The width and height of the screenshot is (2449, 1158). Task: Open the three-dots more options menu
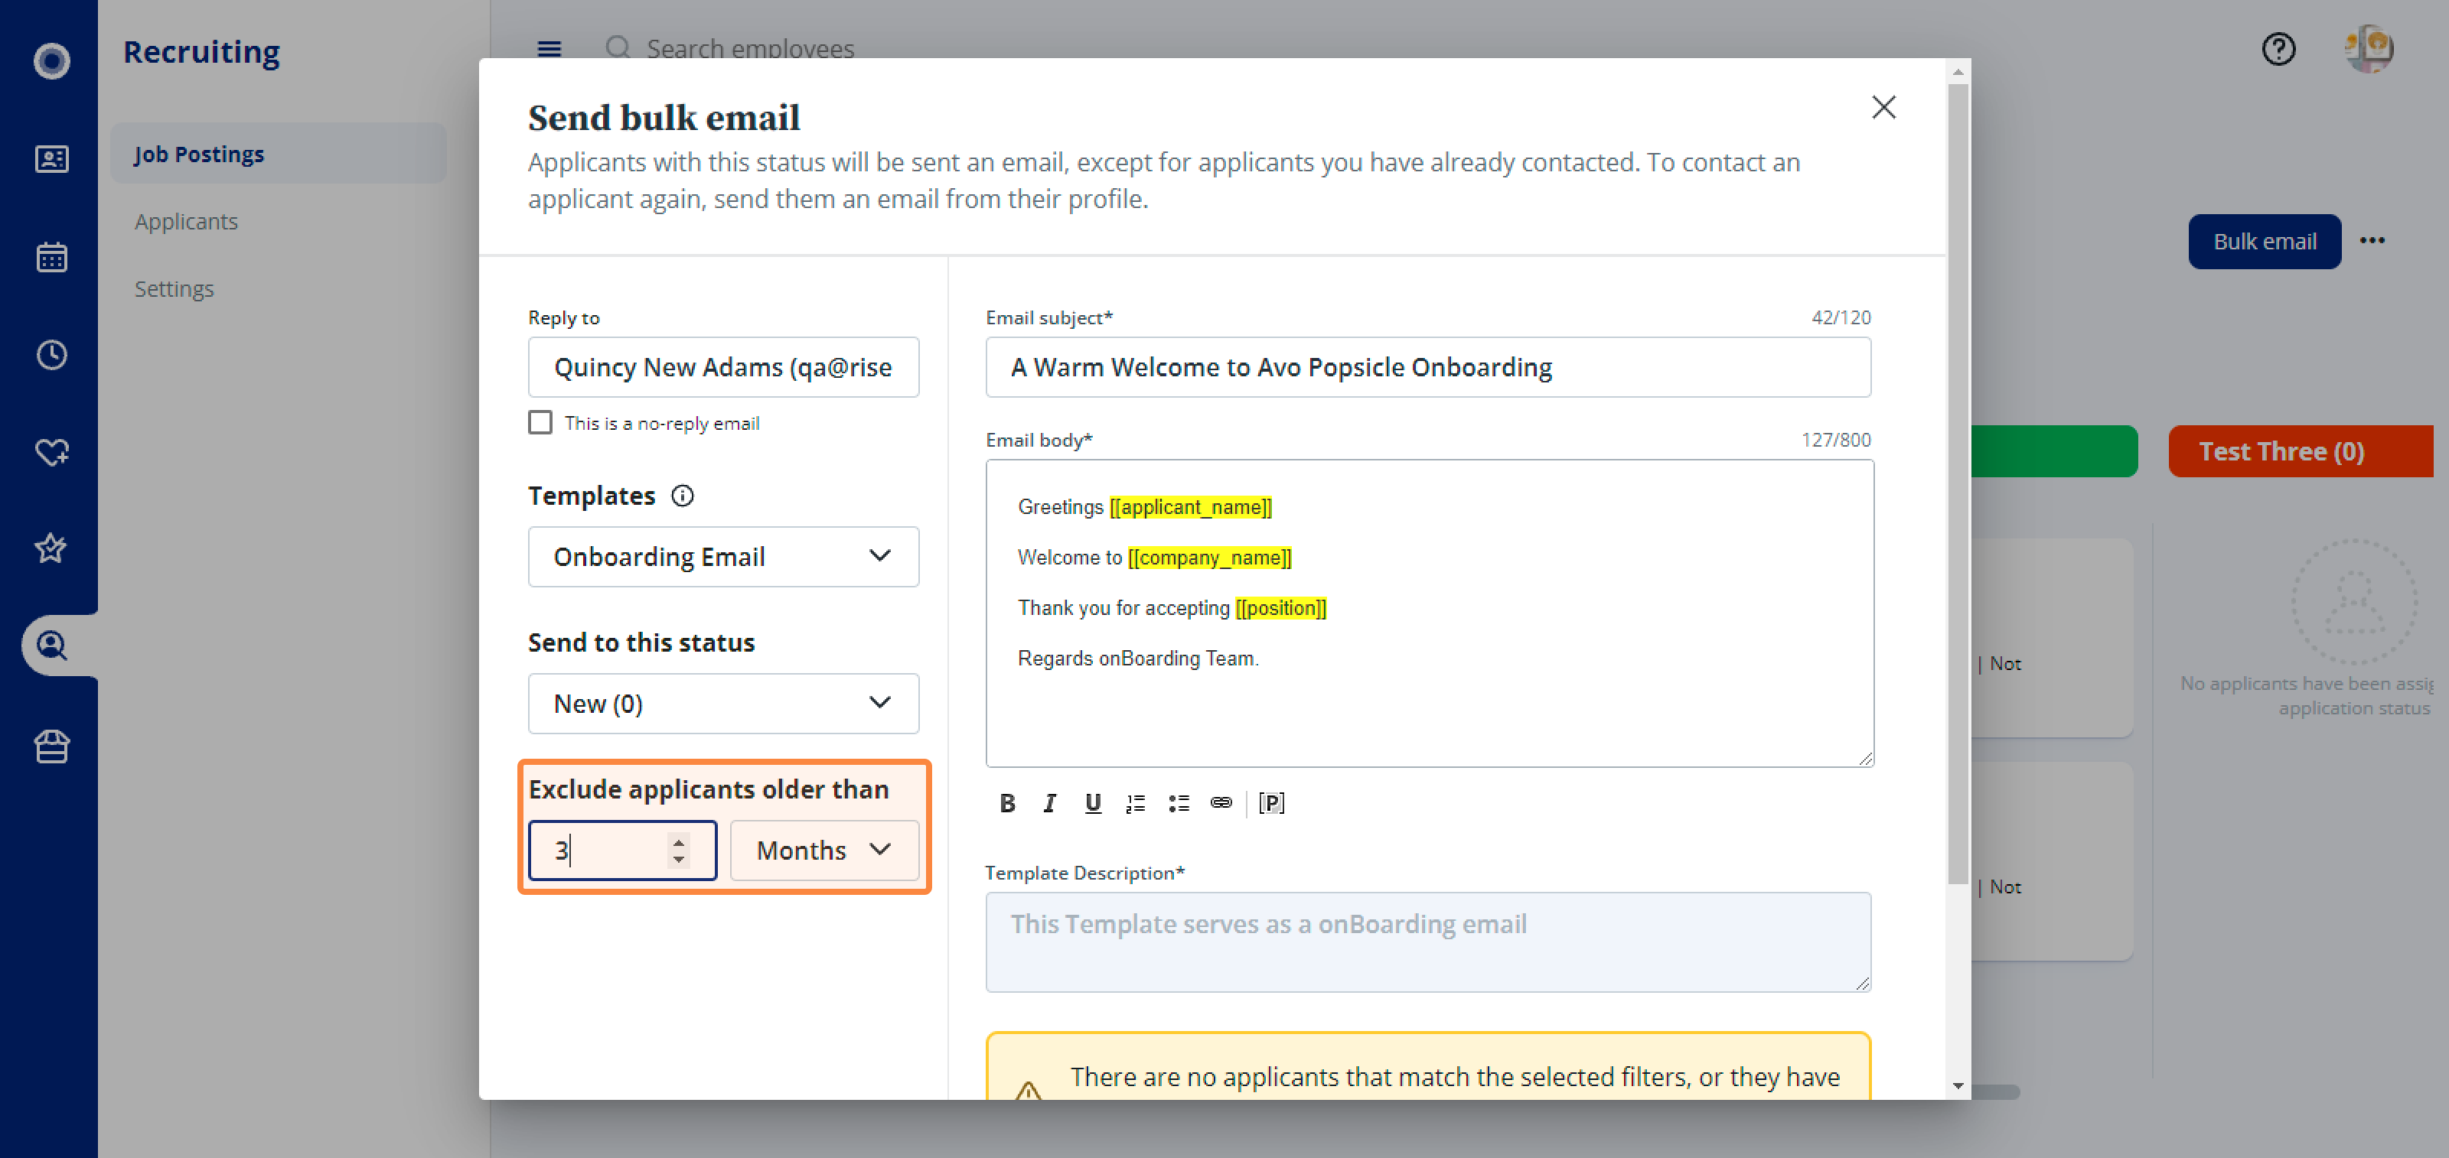[2372, 240]
